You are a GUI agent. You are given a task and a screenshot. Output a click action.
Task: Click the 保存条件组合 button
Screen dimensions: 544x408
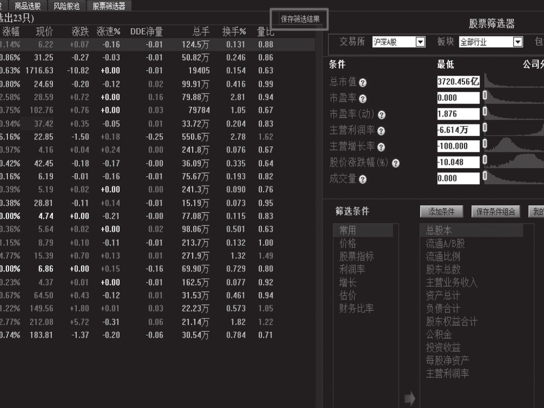496,212
